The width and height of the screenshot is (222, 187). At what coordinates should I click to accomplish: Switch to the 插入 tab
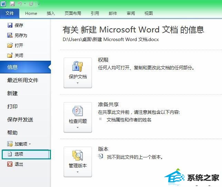point(51,13)
